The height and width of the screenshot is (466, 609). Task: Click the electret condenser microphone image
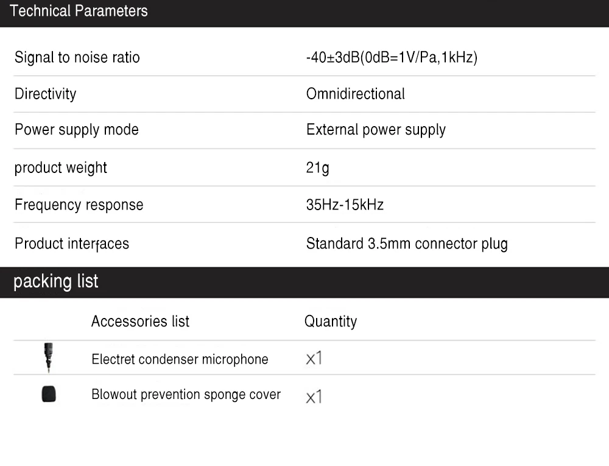tap(48, 358)
